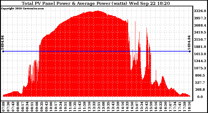Click the 09:08 time label
Viewport: 208px width, 113px height.
click(36, 107)
